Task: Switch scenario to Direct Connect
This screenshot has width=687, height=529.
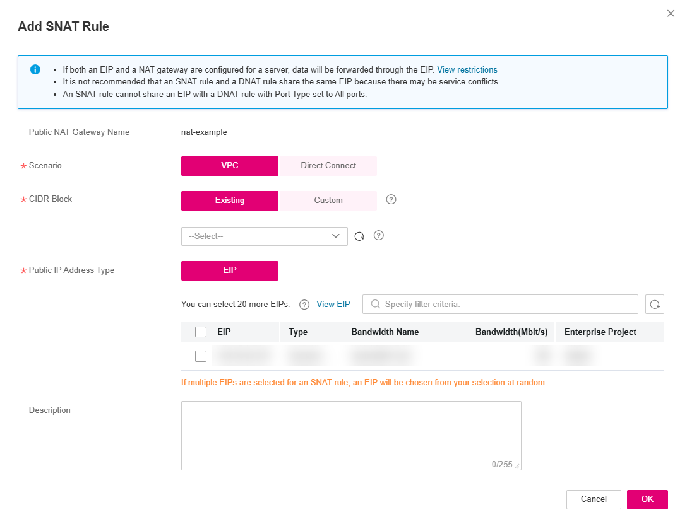Action: 328,166
